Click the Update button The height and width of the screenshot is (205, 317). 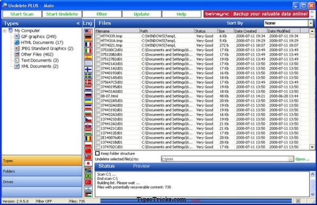pos(142,14)
